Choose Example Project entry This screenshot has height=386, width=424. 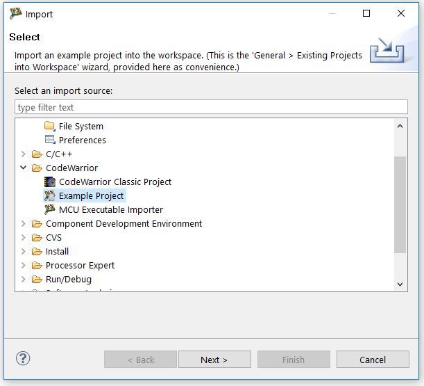coord(91,195)
